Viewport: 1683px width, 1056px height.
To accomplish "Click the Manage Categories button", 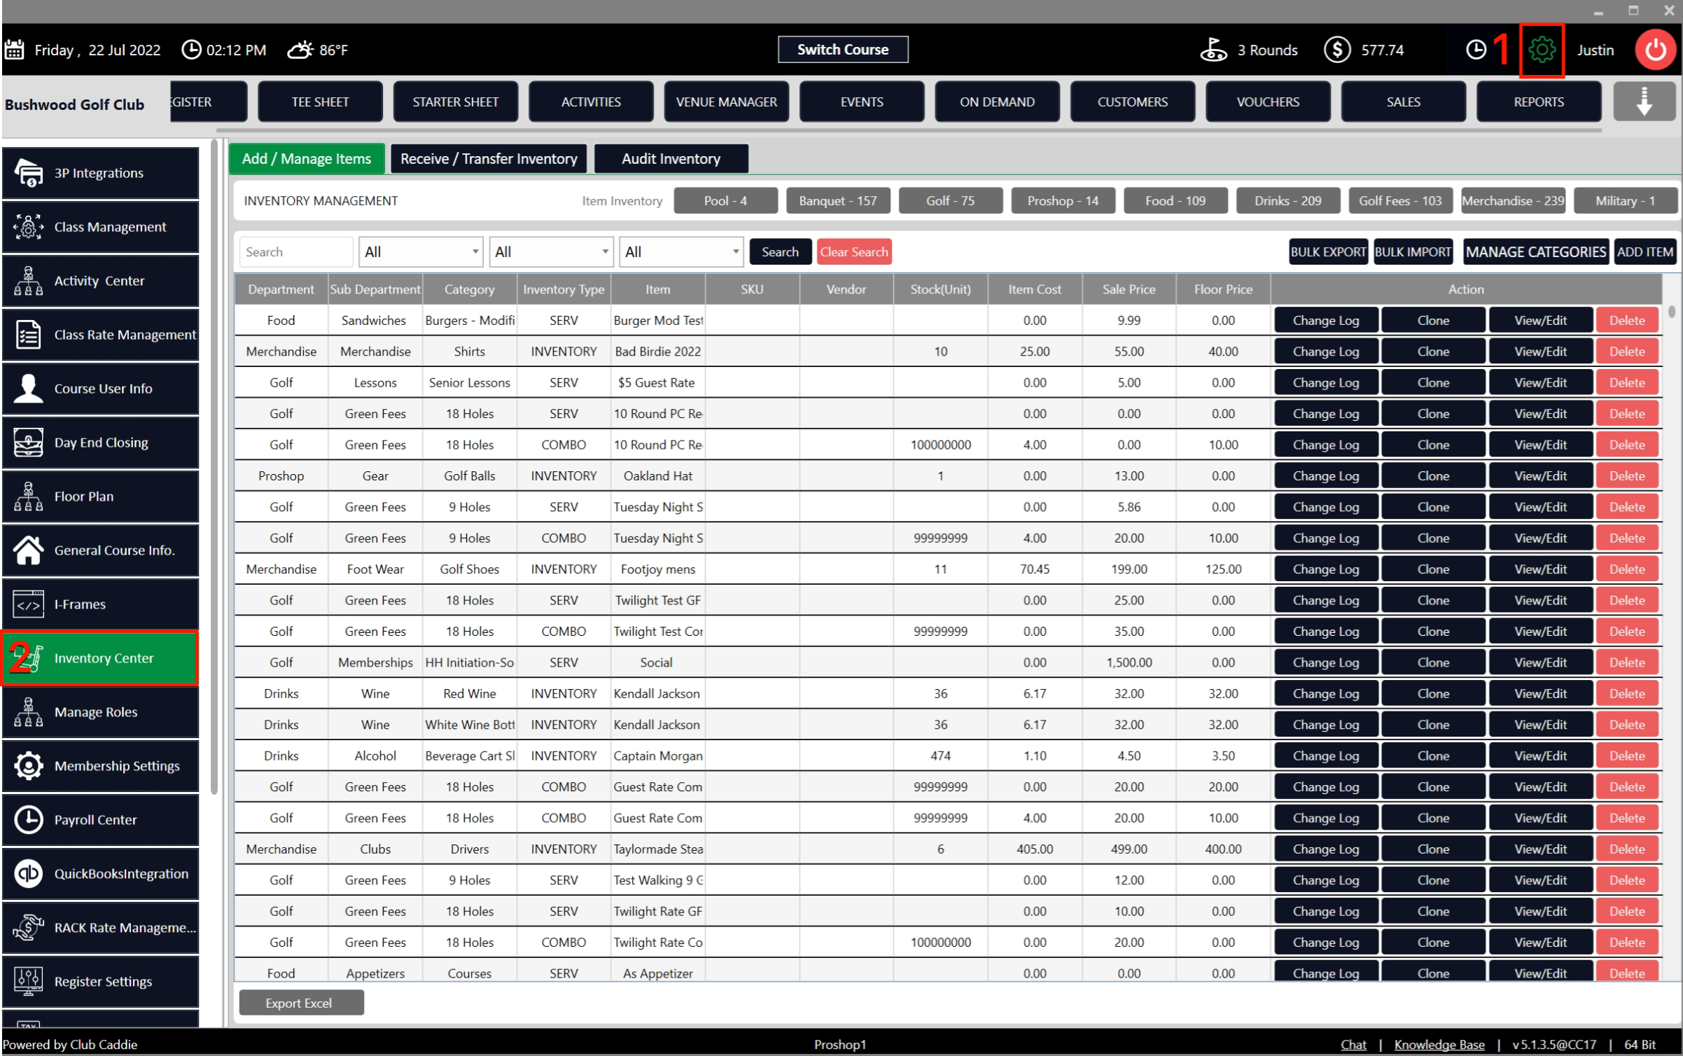I will 1535,252.
